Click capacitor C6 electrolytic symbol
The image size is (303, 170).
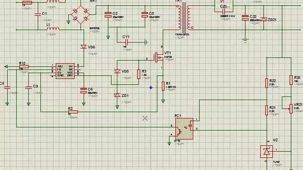click(x=83, y=90)
